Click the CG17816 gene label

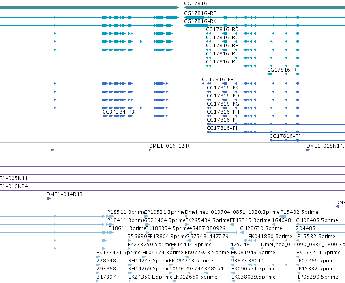195,4
